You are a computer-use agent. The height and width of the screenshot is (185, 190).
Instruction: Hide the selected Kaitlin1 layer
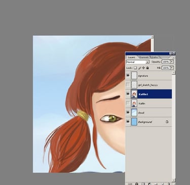[x=128, y=94]
